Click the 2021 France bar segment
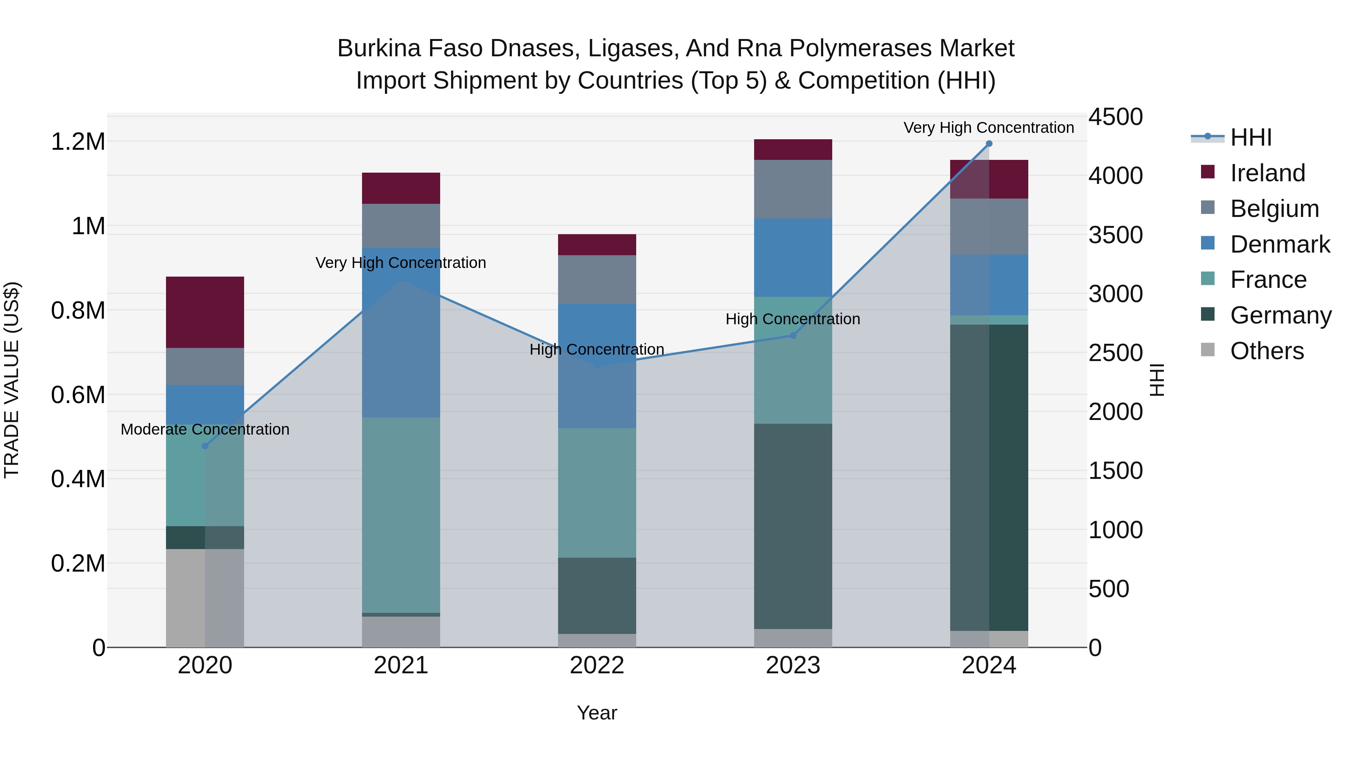 pyautogui.click(x=401, y=514)
